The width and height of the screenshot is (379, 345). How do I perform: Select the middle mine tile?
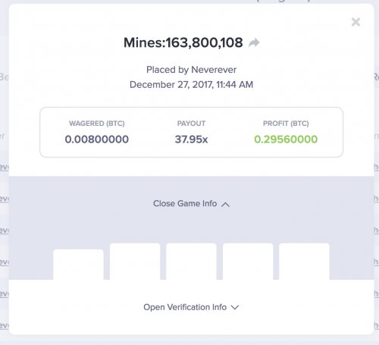(191, 262)
